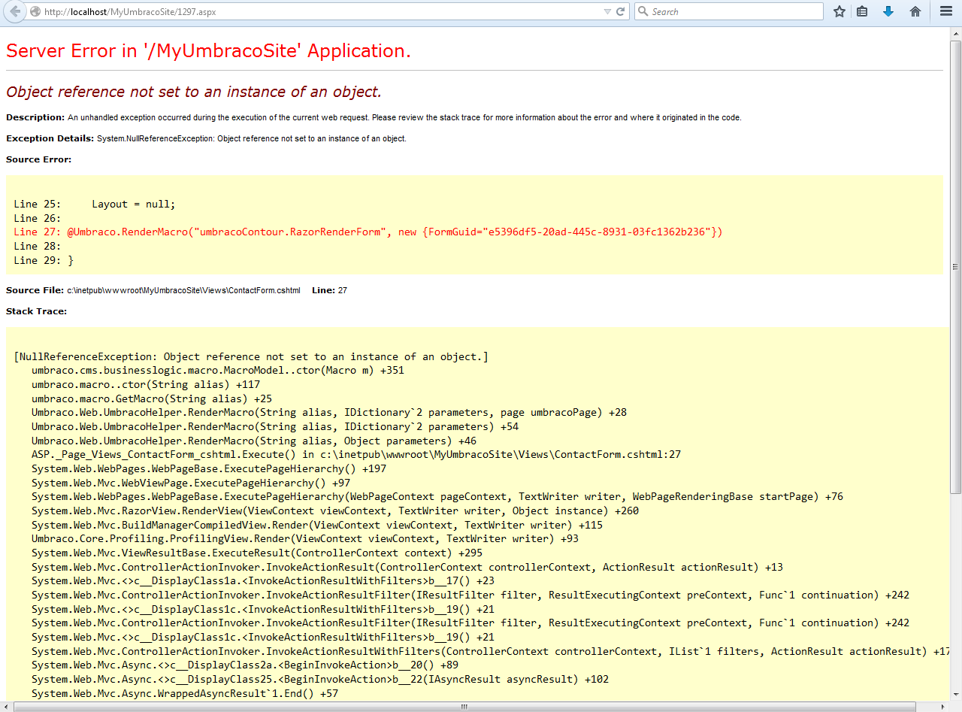Click the vertical scrollbar down arrow
Viewport: 962px width, 712px height.
(956, 695)
